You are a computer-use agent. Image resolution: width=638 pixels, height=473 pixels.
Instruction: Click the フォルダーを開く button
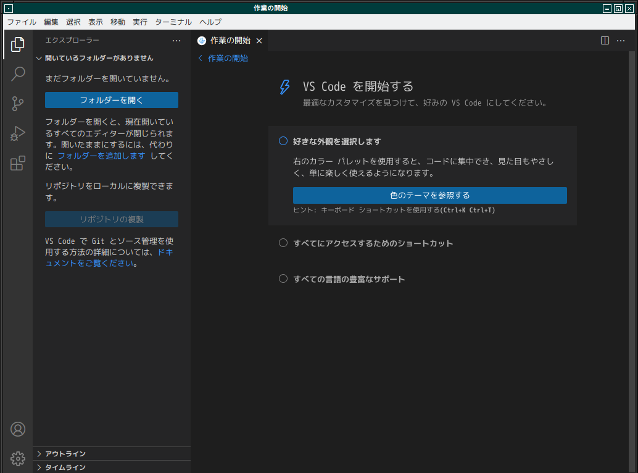(x=112, y=100)
